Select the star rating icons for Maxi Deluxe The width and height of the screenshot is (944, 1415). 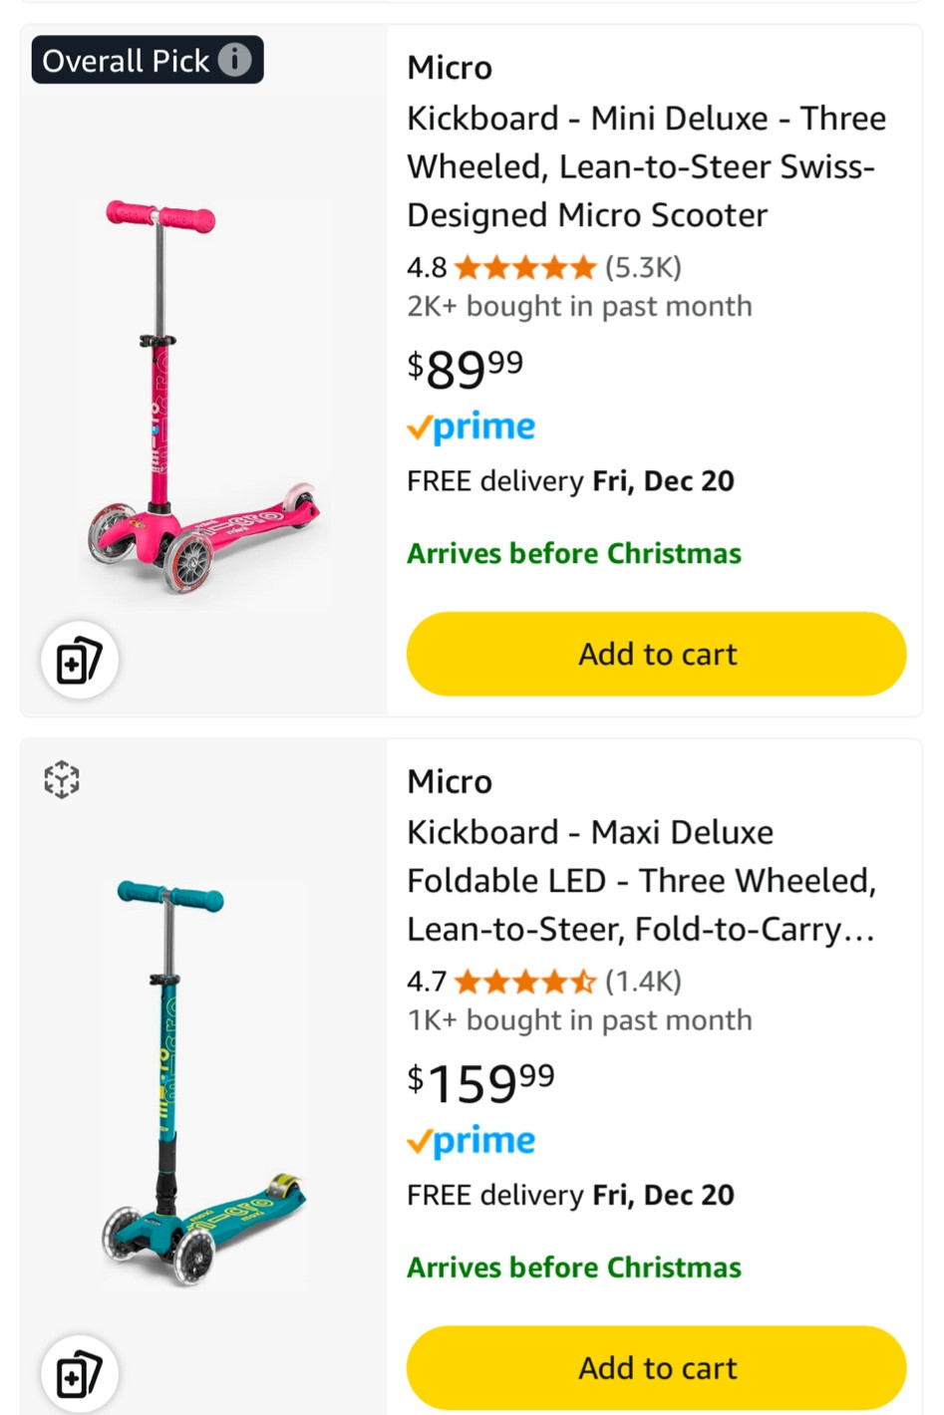(522, 981)
